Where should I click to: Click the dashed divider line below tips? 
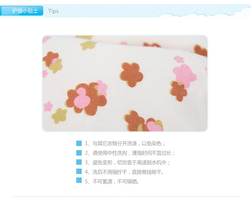click(126, 196)
